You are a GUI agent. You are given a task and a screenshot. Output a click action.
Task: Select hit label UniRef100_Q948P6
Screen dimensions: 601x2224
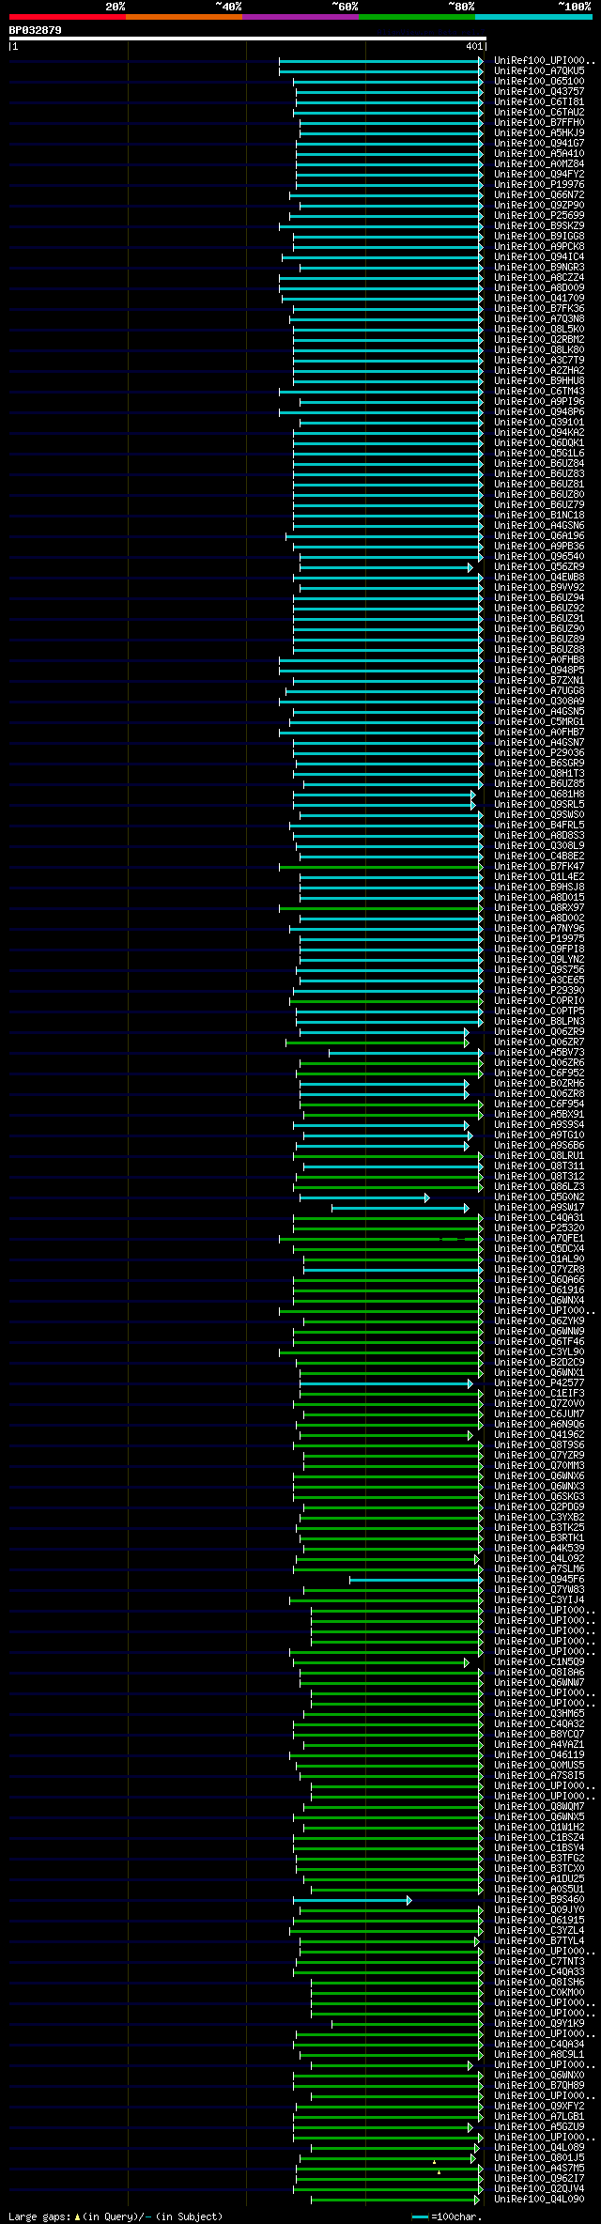(x=539, y=412)
